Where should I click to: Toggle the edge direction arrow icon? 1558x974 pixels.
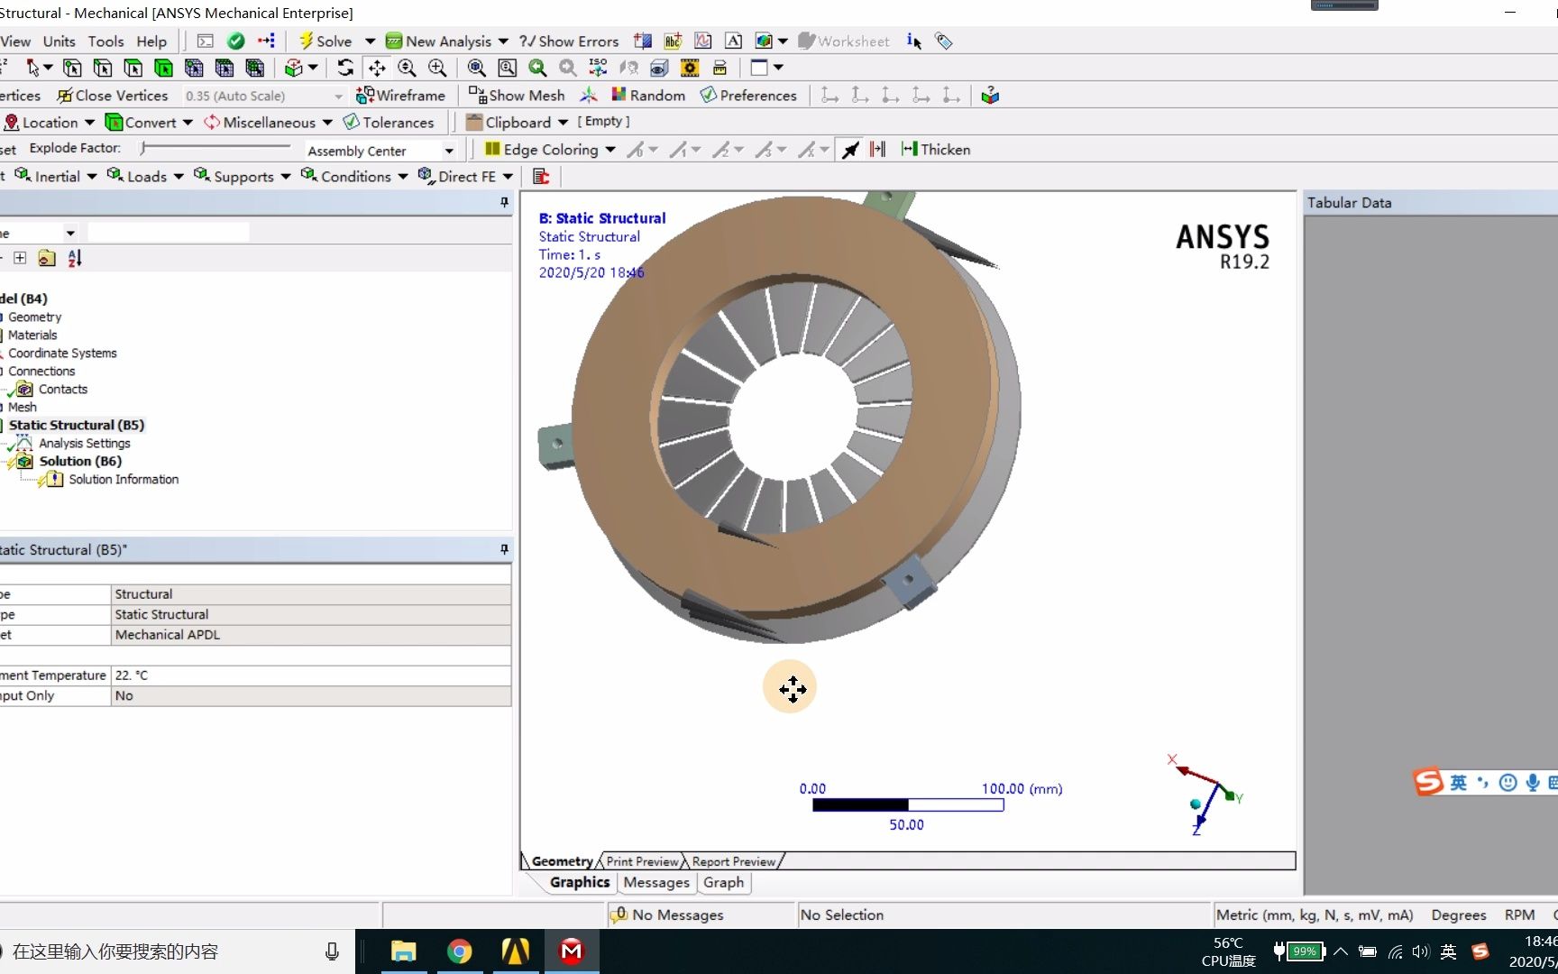click(850, 150)
